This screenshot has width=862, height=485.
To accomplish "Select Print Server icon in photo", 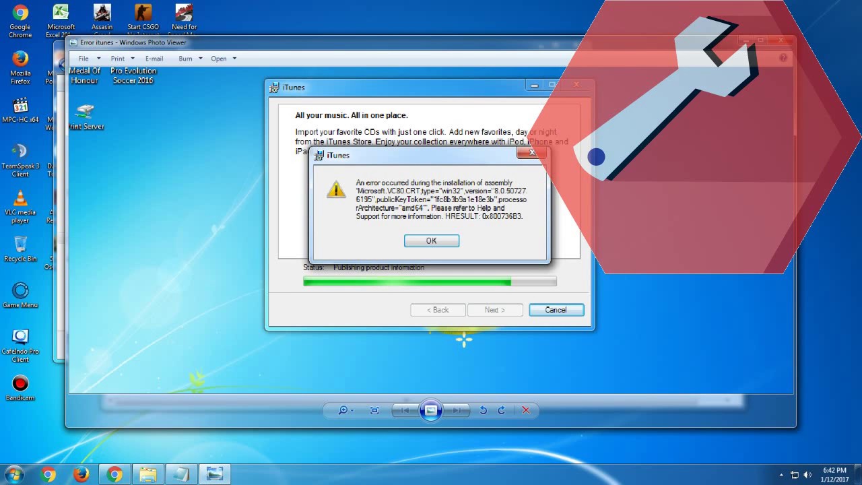I will pyautogui.click(x=86, y=117).
